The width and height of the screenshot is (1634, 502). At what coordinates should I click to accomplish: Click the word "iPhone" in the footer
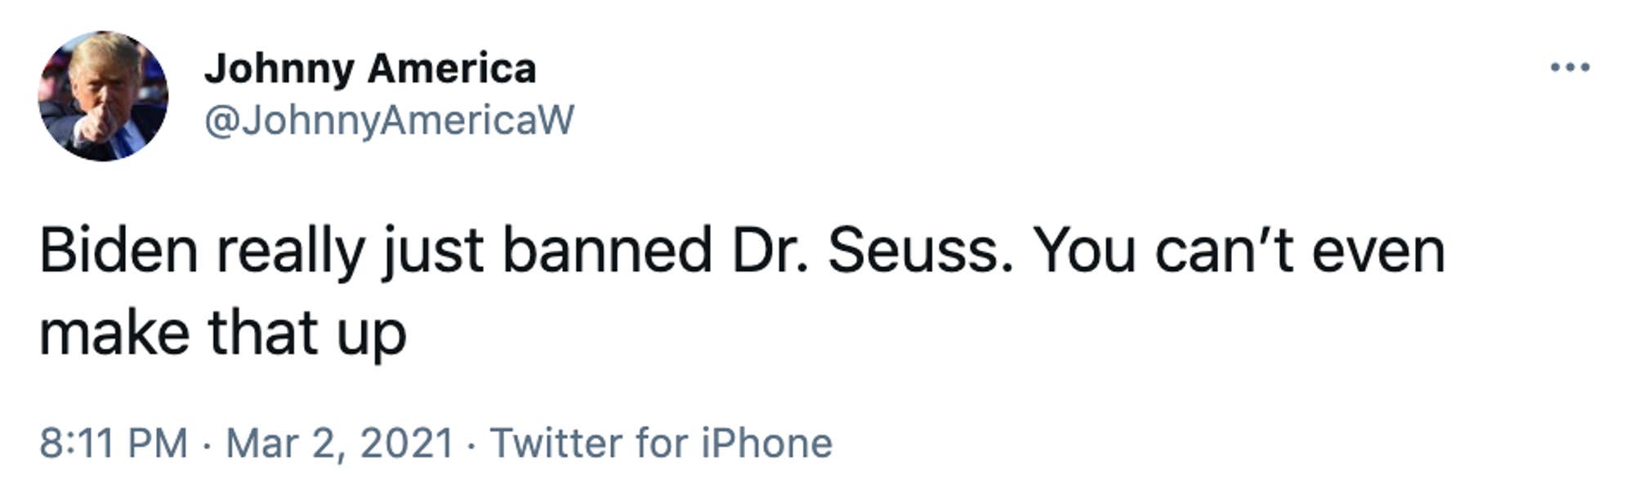tap(766, 443)
